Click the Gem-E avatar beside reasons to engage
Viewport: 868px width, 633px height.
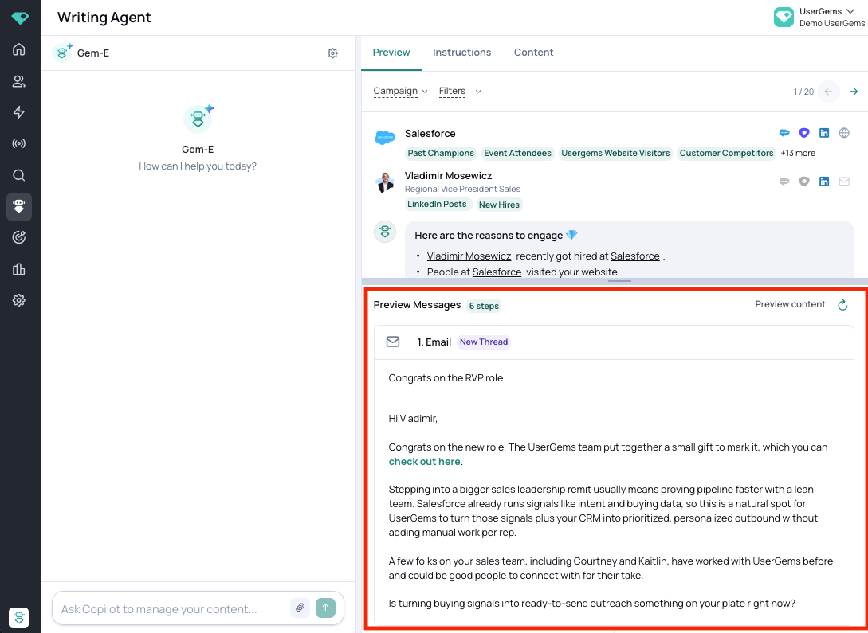[x=385, y=232]
